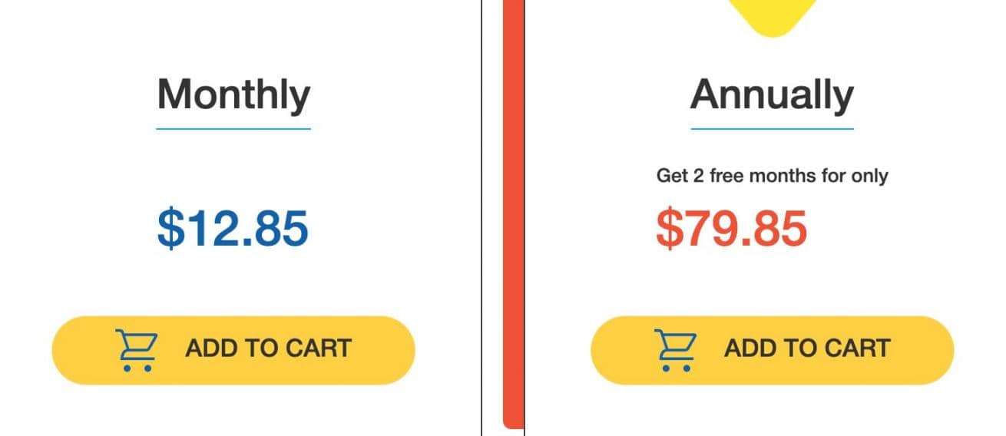
Task: Click the blue underline beneath the Annually heading
Action: [x=772, y=129]
